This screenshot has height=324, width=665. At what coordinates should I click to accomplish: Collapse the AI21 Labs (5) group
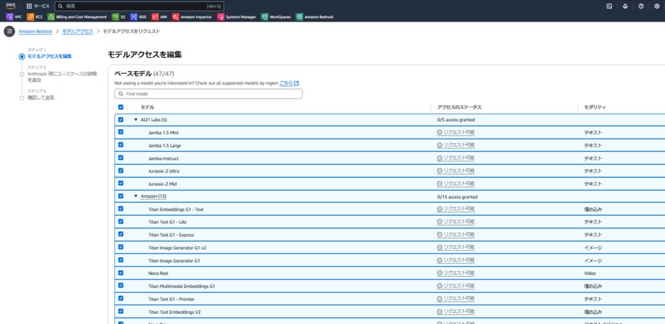tap(136, 120)
